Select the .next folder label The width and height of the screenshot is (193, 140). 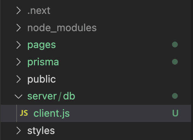point(39,11)
